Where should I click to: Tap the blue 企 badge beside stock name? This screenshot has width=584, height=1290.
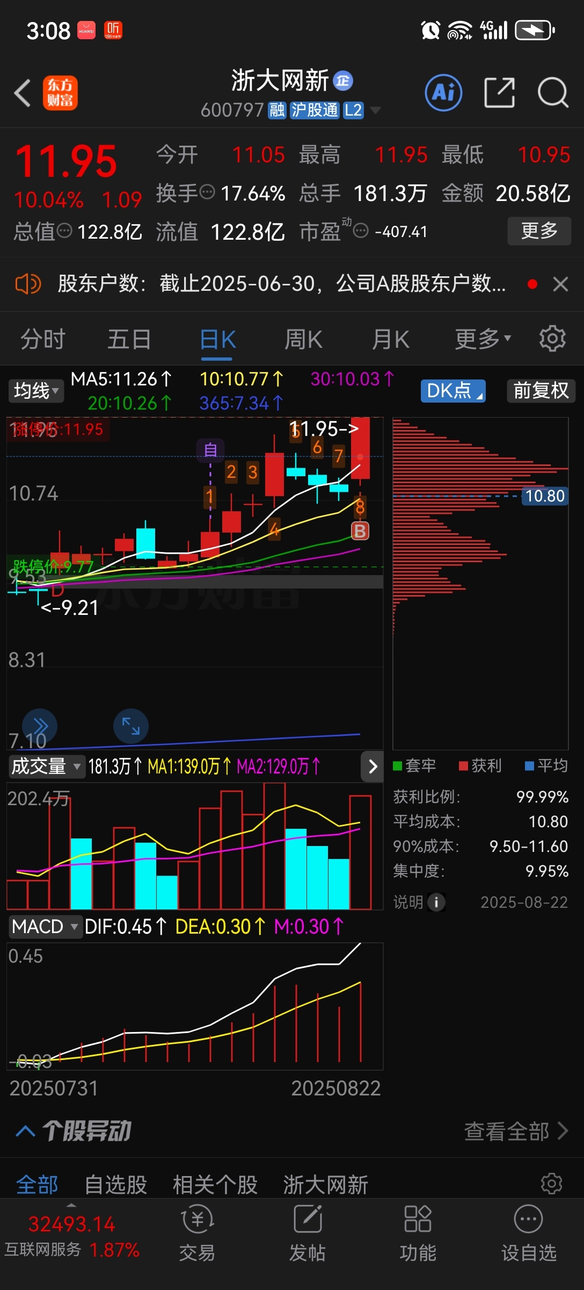[x=343, y=81]
